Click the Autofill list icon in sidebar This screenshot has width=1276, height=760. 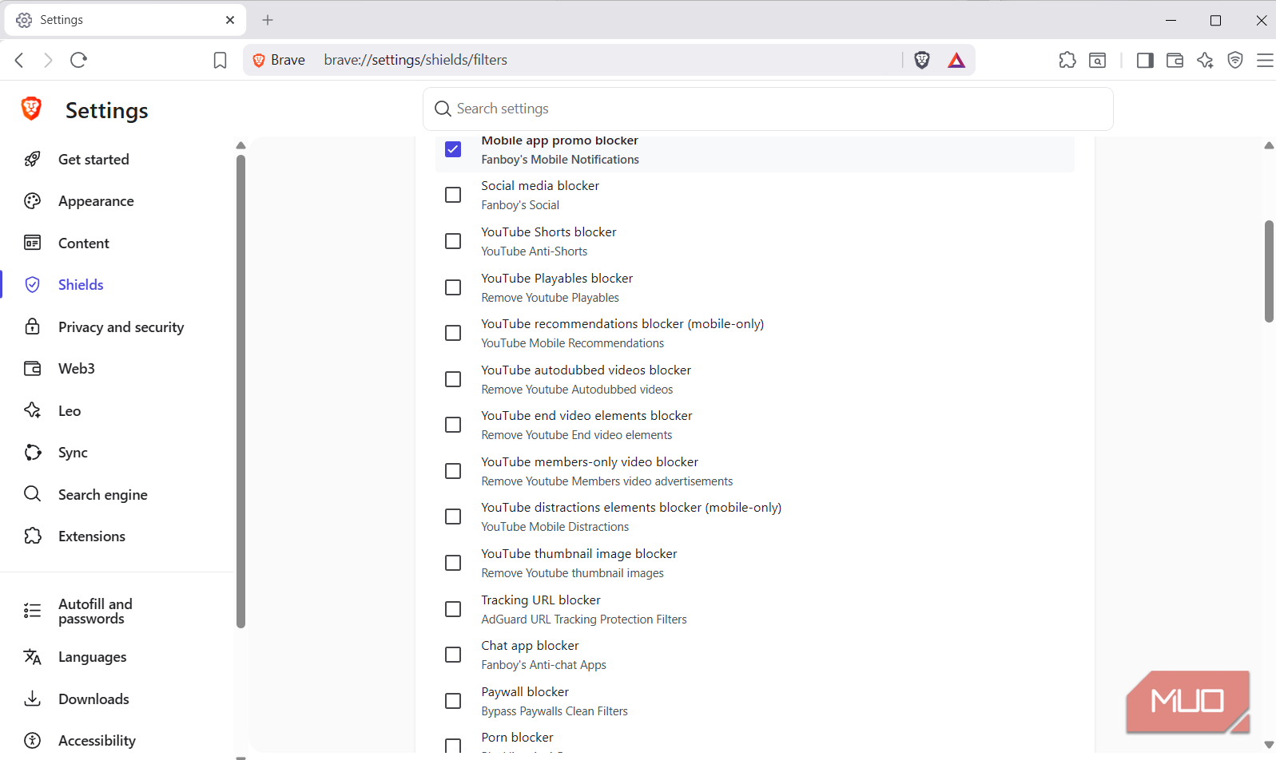33,612
